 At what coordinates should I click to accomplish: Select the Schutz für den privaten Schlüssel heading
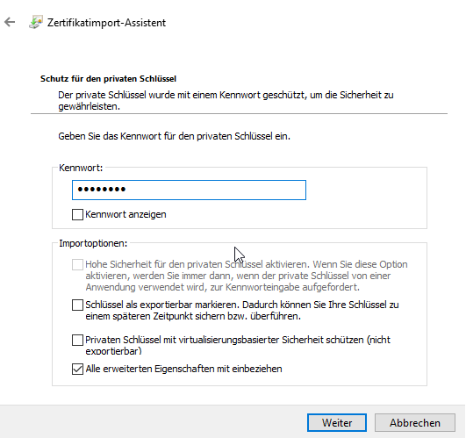(108, 79)
